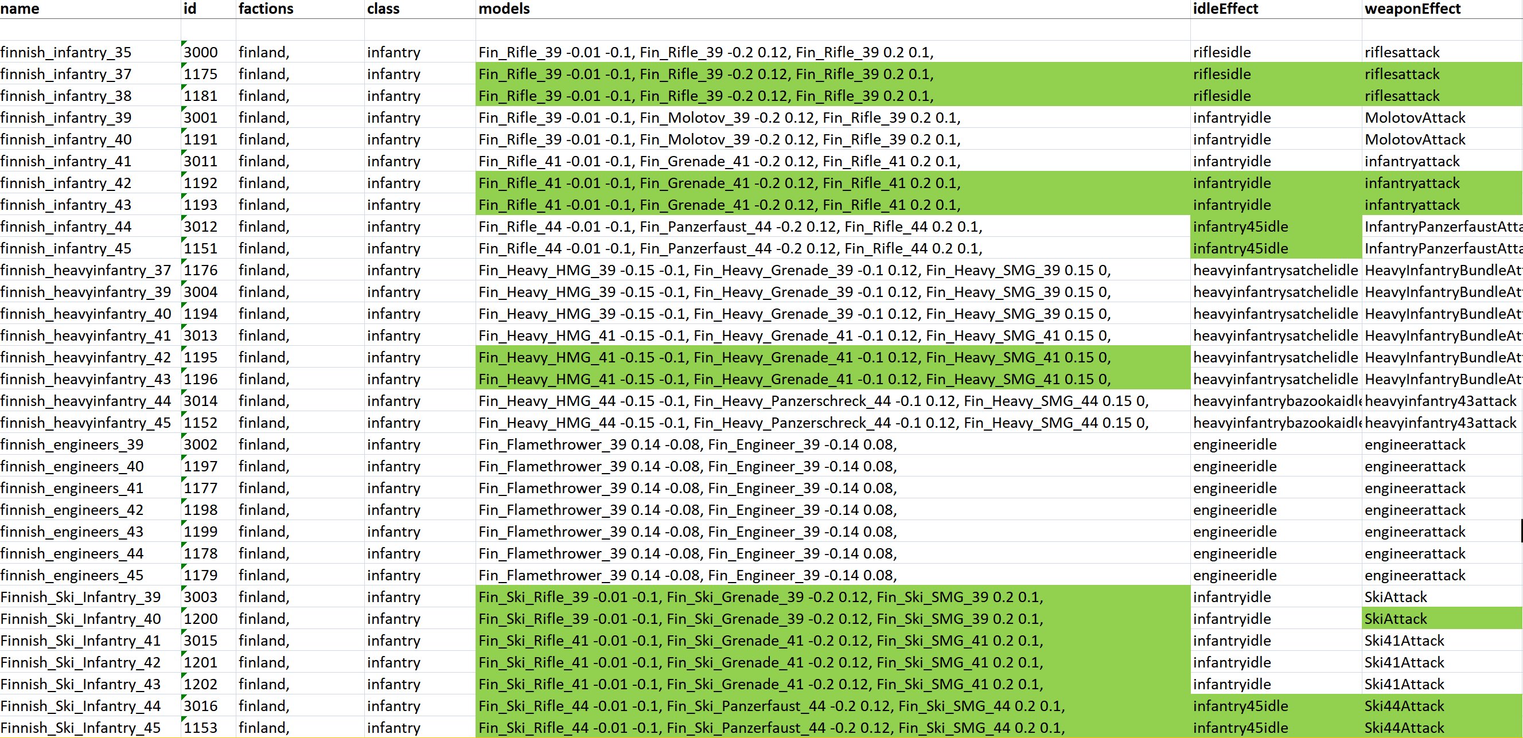1523x738 pixels.
Task: Click the 'factions' header cell
Action: click(x=266, y=9)
